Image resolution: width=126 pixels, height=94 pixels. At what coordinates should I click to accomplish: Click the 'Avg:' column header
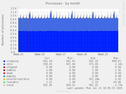(93, 58)
